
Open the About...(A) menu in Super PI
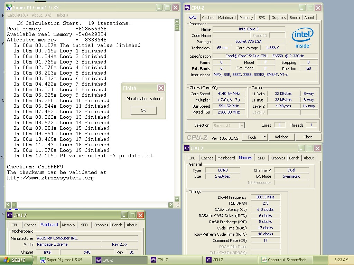tap(41, 15)
